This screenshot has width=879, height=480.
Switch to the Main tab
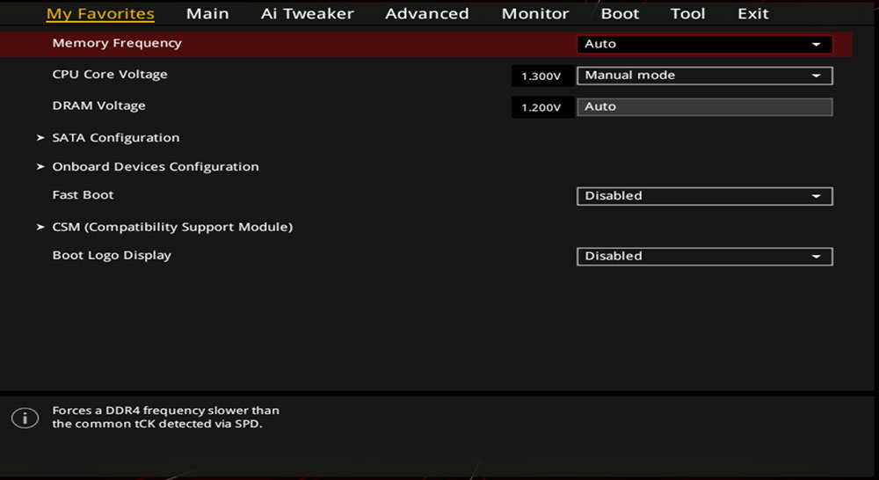(207, 13)
